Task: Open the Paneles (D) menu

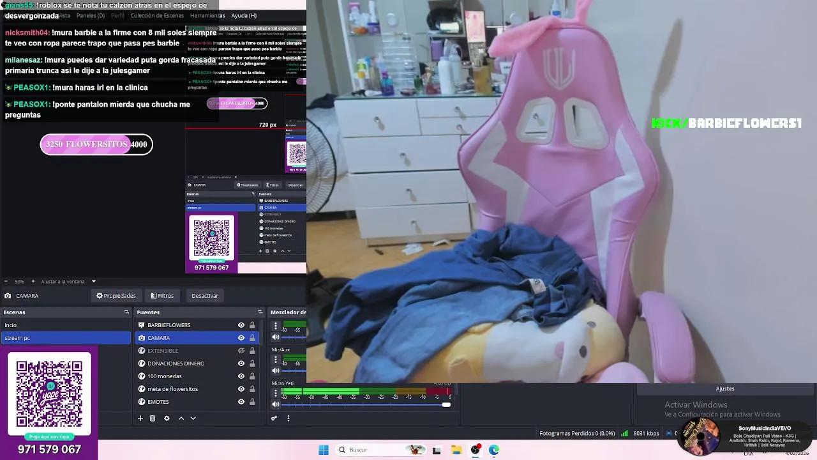Action: click(x=91, y=15)
